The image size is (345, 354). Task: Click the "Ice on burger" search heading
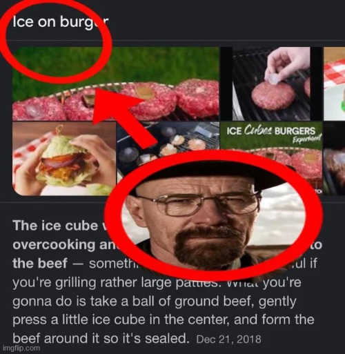point(61,22)
